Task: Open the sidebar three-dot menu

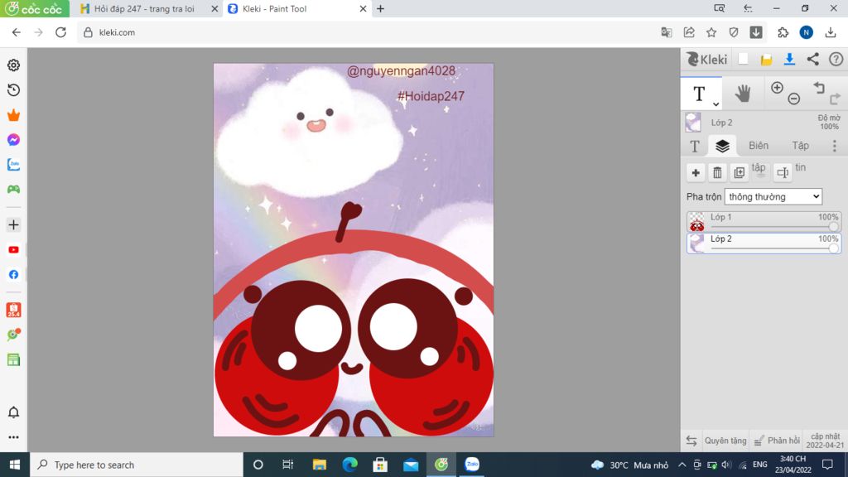Action: 13,437
